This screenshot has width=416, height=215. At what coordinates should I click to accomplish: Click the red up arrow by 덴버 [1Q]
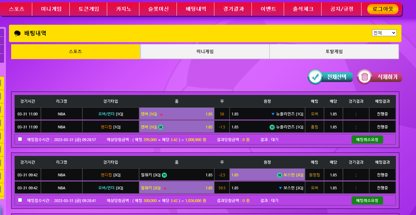[x=161, y=114]
